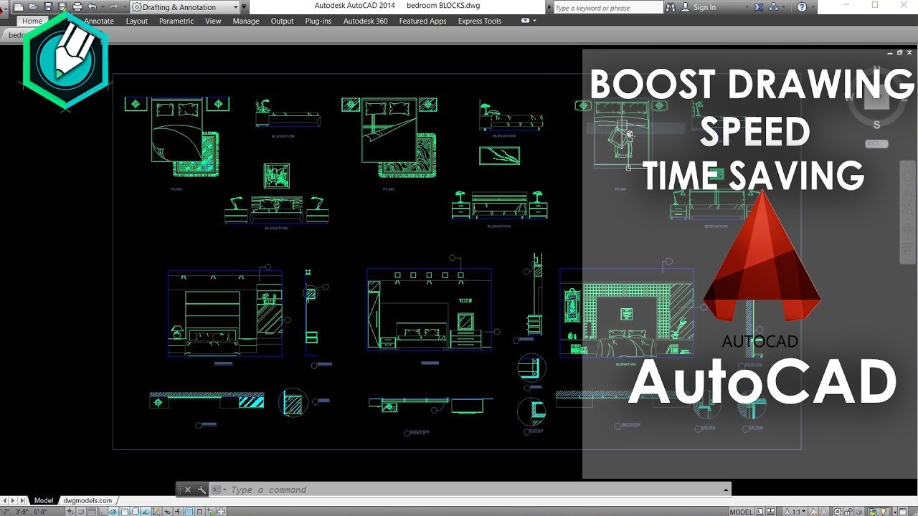Open the Manage ribbon tab

[246, 21]
